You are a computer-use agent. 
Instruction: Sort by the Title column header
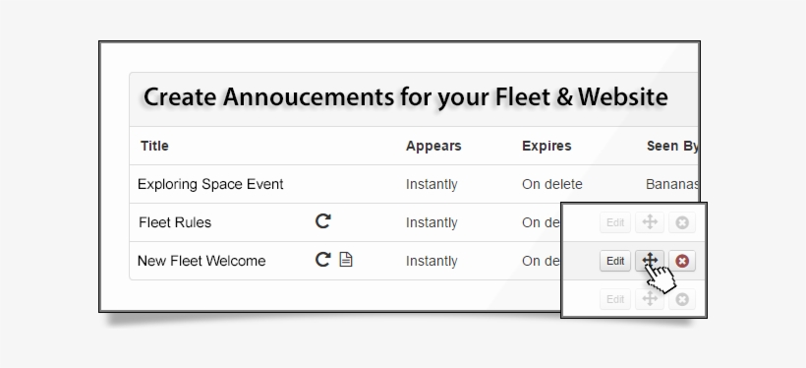coord(154,146)
